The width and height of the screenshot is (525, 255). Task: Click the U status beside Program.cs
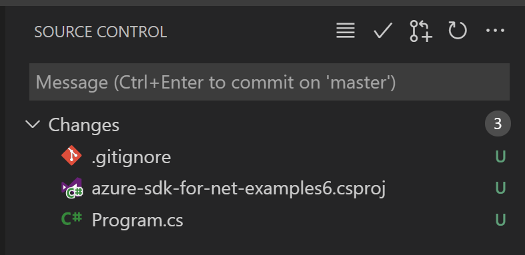point(500,219)
